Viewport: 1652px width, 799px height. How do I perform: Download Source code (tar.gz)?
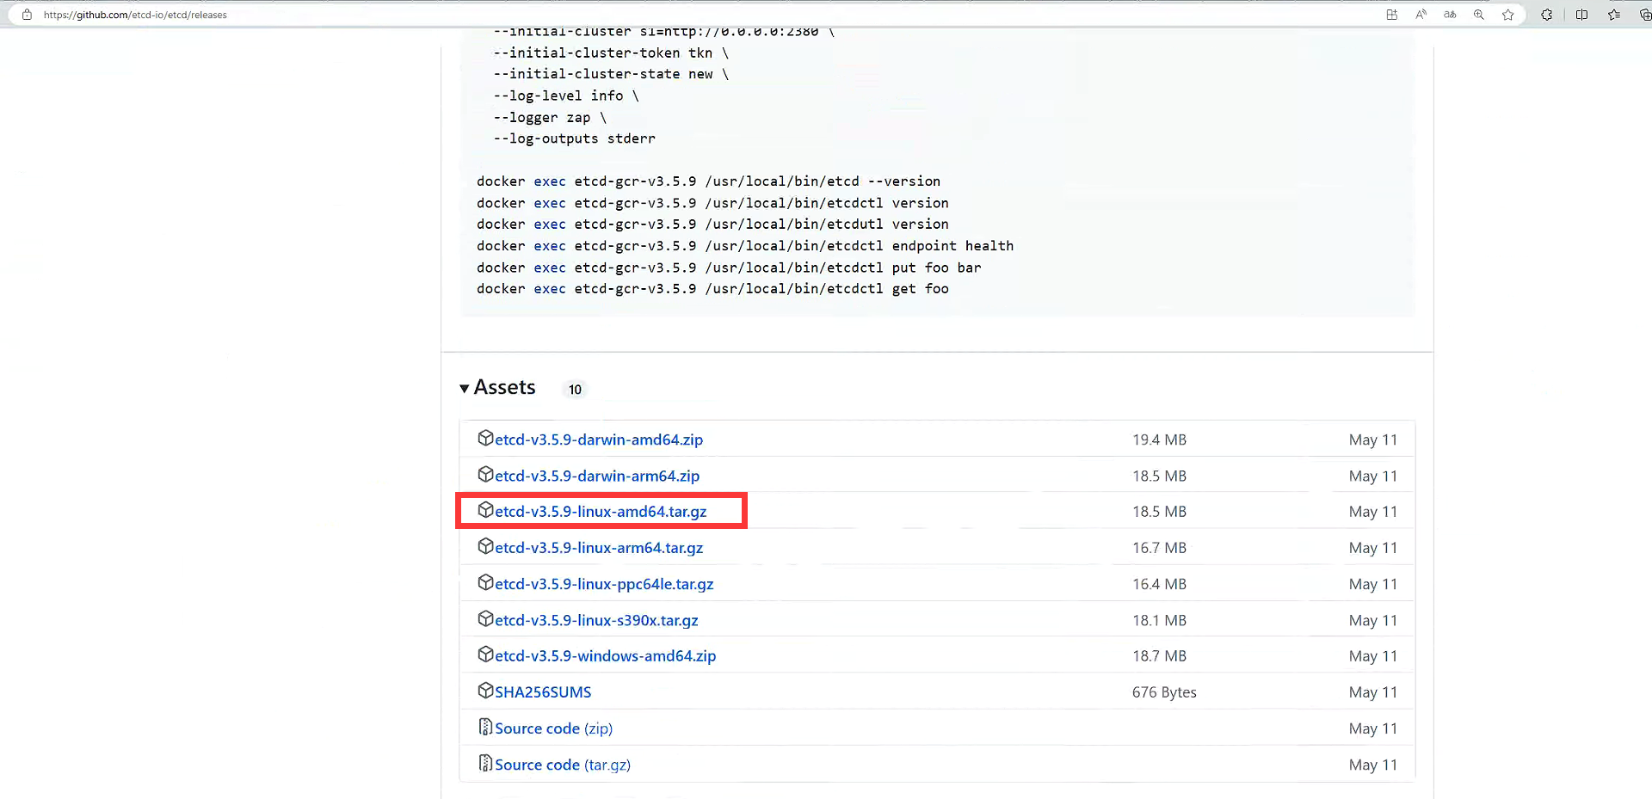coord(562,765)
